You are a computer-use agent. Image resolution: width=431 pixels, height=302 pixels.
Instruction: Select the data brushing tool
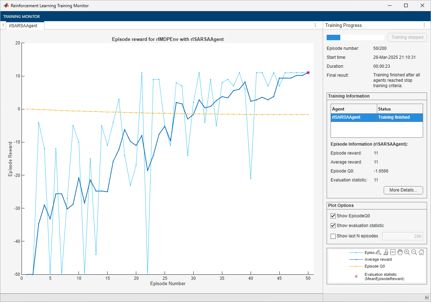pyautogui.click(x=385, y=252)
